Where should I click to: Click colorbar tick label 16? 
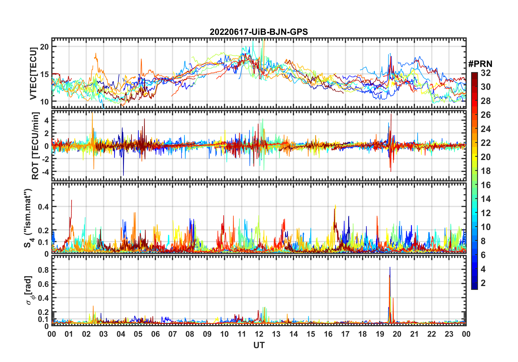point(486,185)
